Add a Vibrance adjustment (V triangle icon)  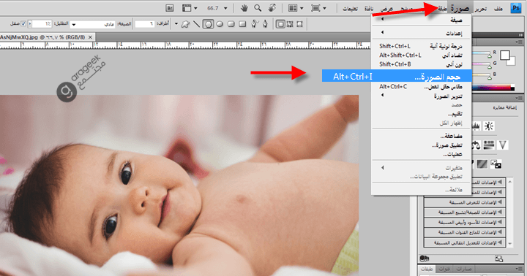502,145
